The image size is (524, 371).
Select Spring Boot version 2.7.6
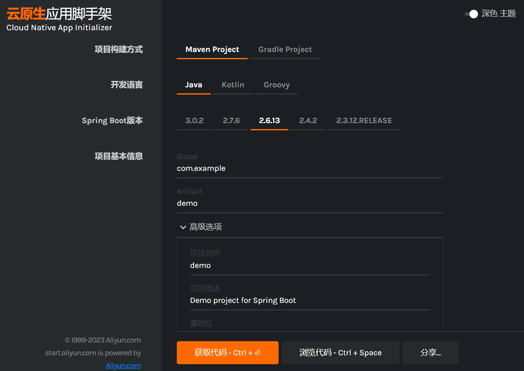click(x=231, y=121)
